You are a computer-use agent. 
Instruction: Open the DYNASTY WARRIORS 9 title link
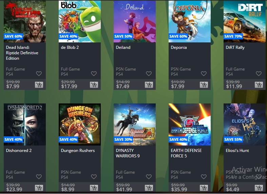128,153
